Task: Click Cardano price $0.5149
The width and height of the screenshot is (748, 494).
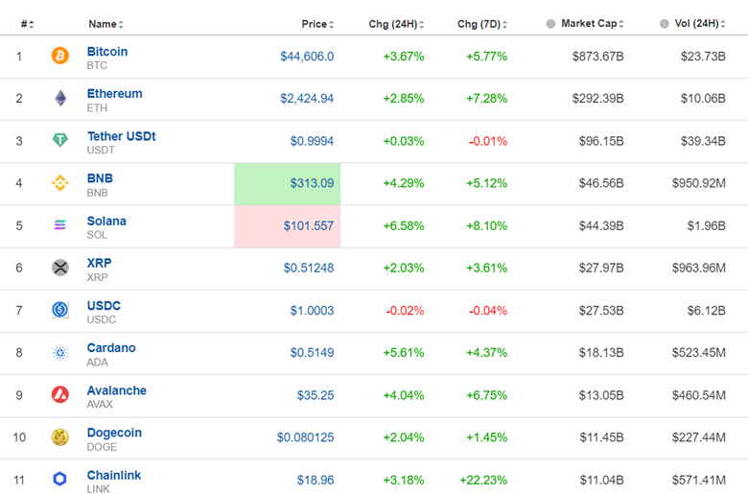Action: [312, 353]
